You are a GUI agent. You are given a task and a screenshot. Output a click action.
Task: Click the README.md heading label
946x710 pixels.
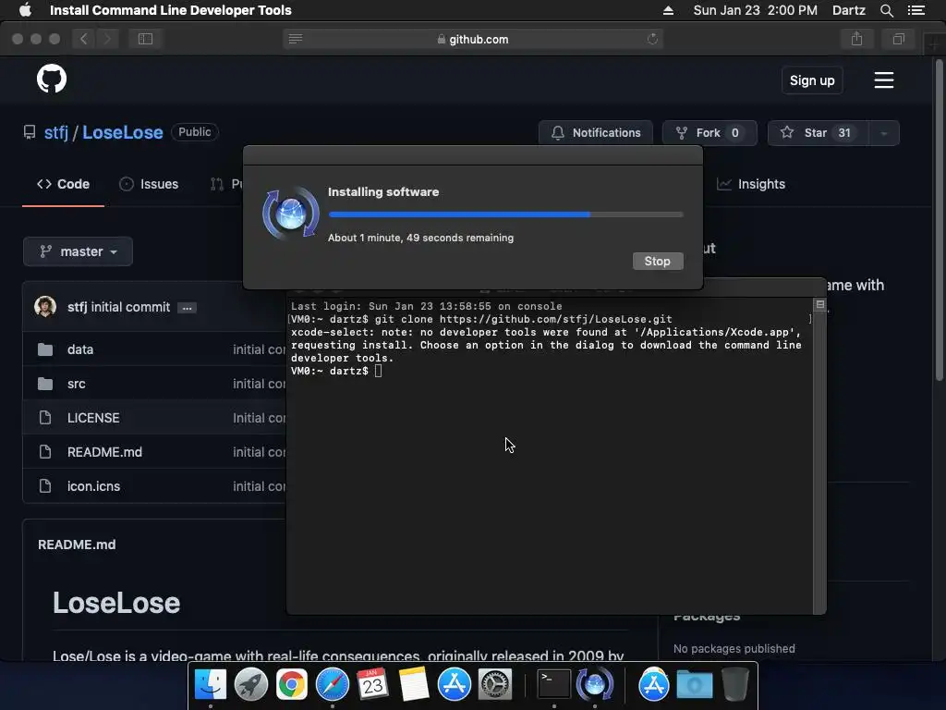click(x=77, y=545)
